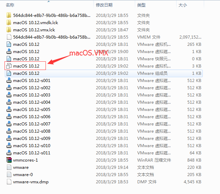Click the size value 3 KB

click(197, 66)
